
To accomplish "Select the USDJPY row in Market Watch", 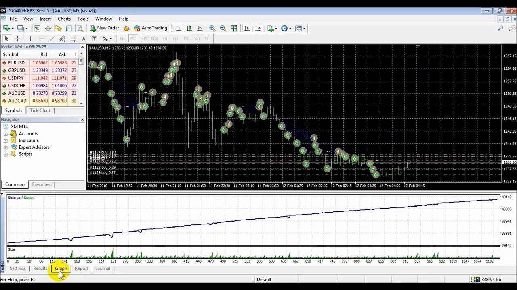I will (x=39, y=78).
